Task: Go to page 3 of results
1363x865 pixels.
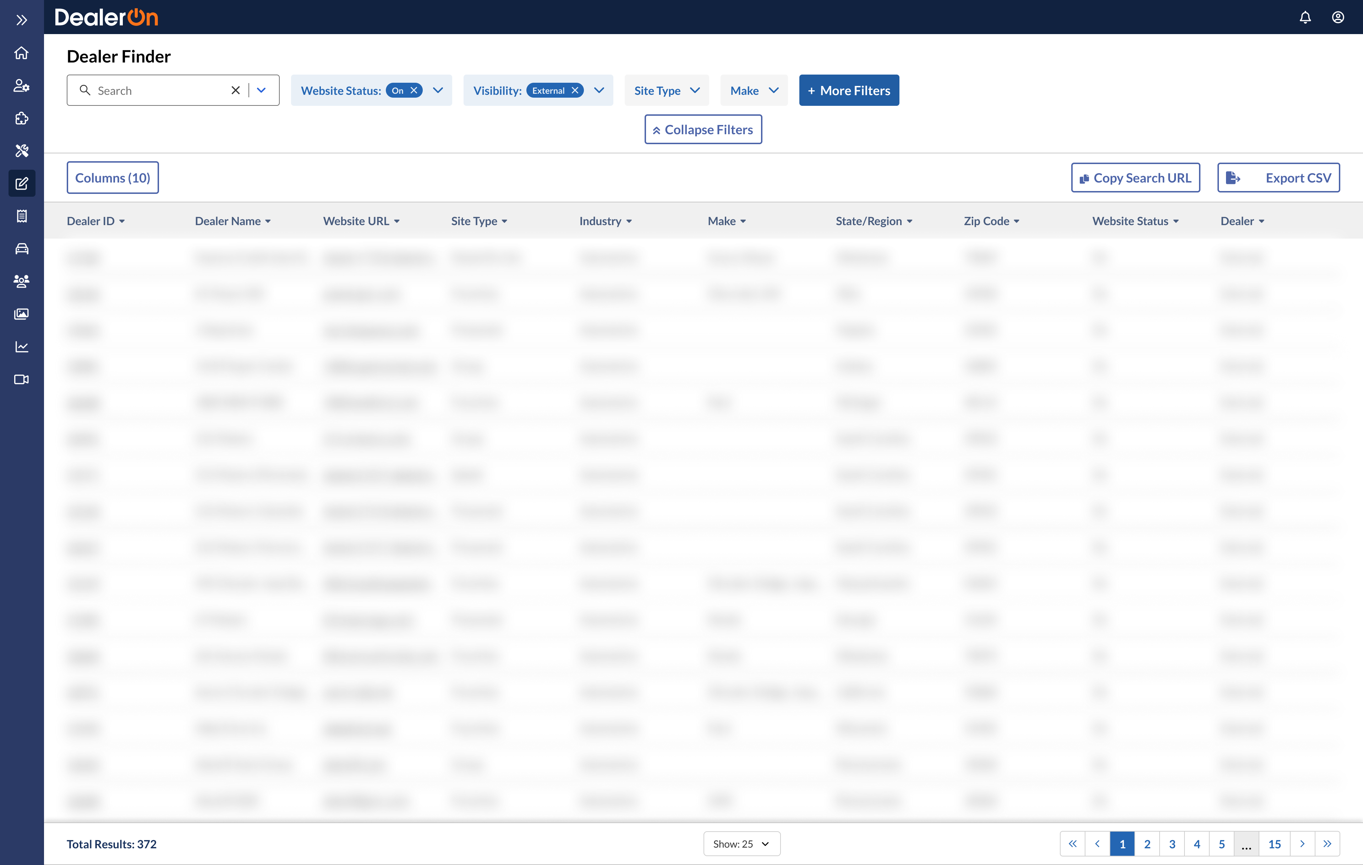Action: (1172, 843)
